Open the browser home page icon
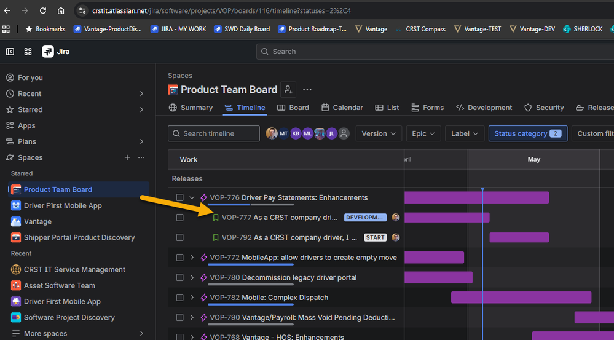614x340 pixels. click(61, 10)
